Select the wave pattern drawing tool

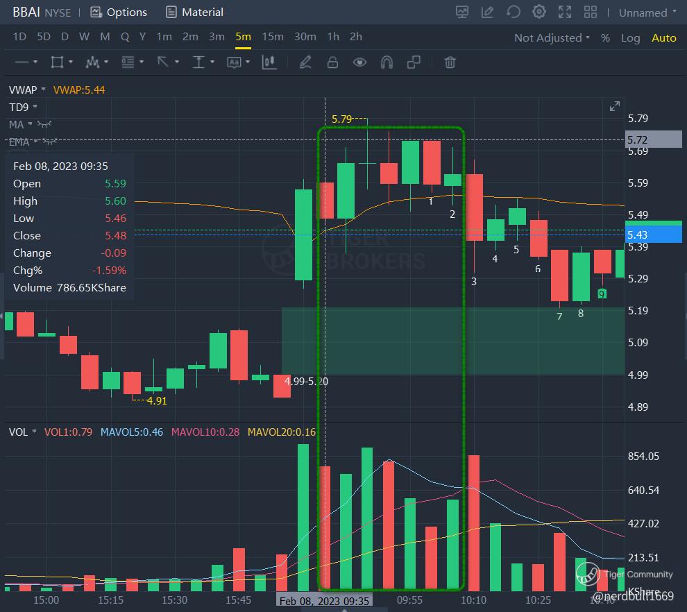[92, 62]
